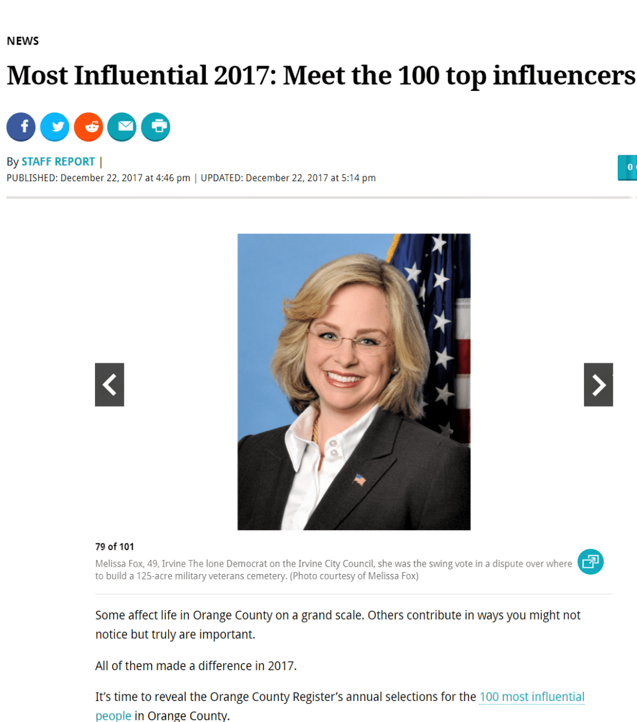Open the comments count button

tap(629, 167)
